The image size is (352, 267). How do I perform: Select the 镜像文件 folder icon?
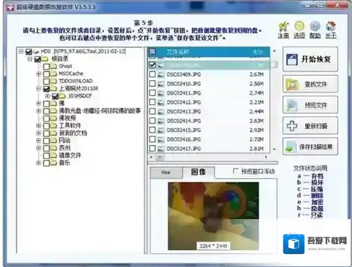53,156
